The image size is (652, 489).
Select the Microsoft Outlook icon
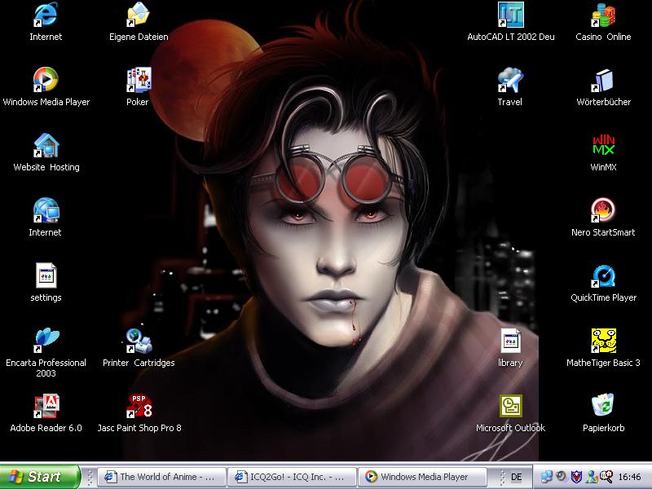511,405
